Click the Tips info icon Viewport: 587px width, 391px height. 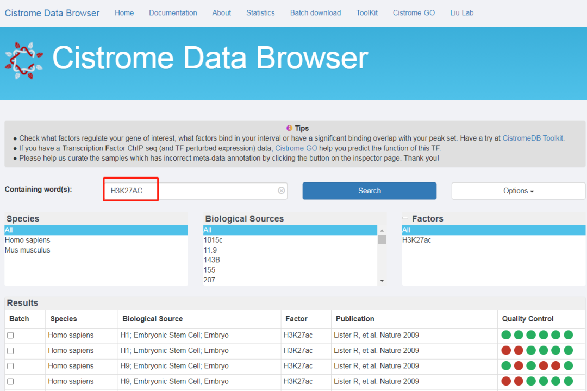289,128
